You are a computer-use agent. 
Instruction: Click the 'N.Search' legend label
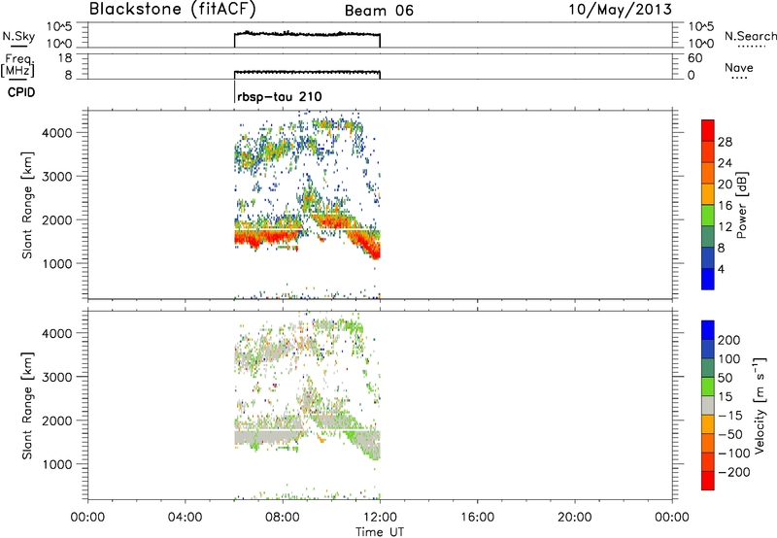coord(751,36)
